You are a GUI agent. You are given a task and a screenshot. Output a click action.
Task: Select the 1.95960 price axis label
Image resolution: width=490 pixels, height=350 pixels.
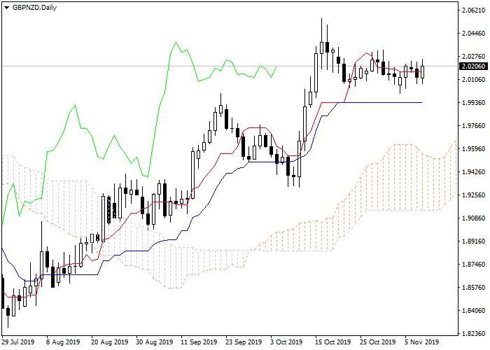point(474,149)
